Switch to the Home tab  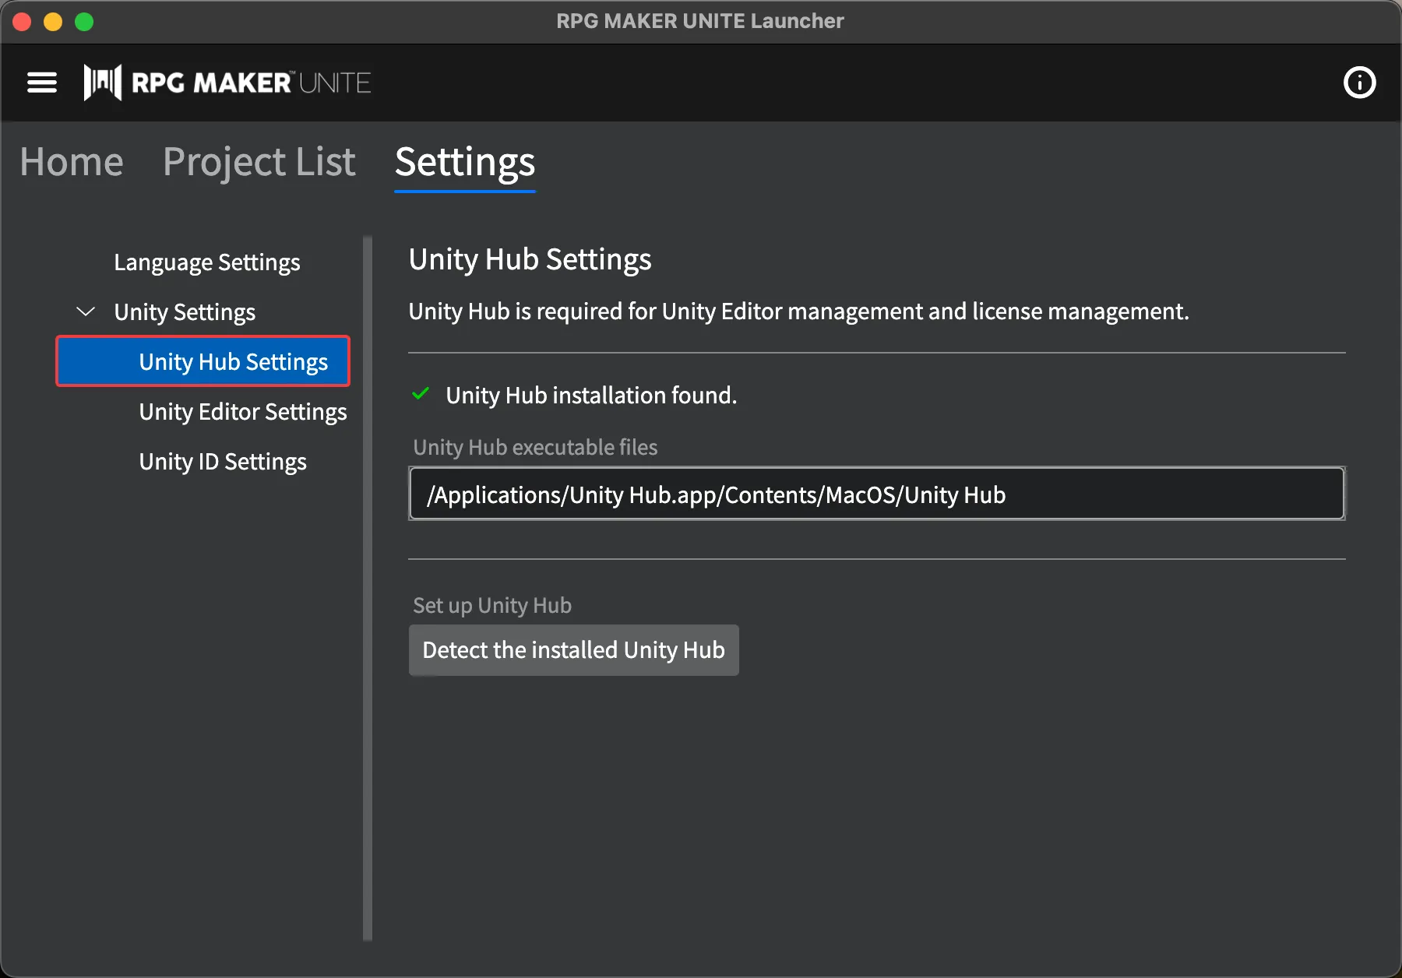pyautogui.click(x=72, y=162)
